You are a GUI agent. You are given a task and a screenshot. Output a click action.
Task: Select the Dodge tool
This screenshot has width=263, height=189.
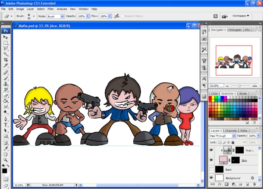pos(6,112)
